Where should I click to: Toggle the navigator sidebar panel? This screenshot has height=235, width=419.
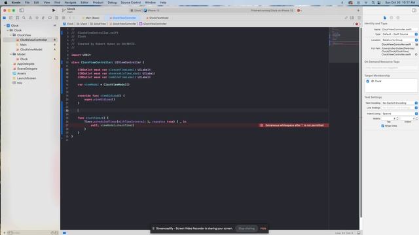click(x=22, y=10)
